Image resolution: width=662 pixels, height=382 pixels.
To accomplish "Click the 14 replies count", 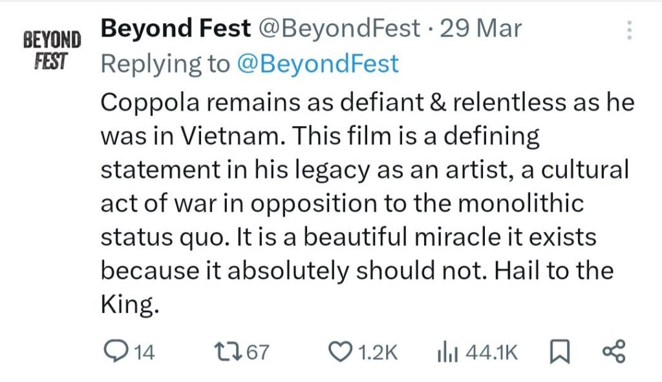I will pyautogui.click(x=144, y=352).
